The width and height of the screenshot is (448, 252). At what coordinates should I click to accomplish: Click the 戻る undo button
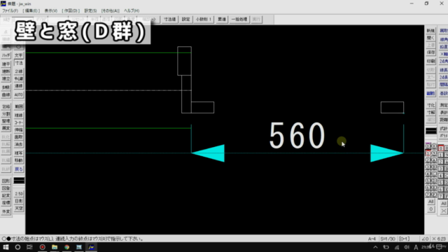(x=19, y=169)
